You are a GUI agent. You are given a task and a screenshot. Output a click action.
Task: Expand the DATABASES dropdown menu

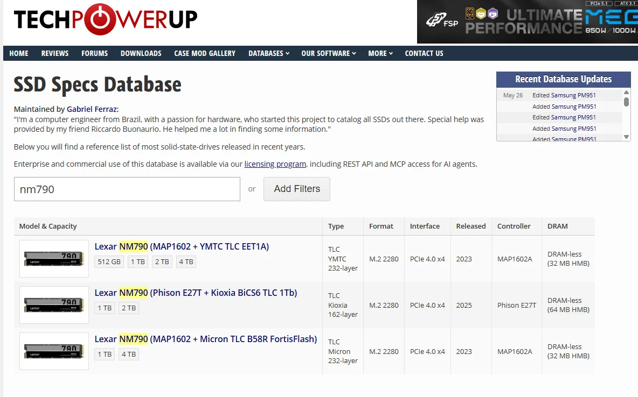coord(269,53)
